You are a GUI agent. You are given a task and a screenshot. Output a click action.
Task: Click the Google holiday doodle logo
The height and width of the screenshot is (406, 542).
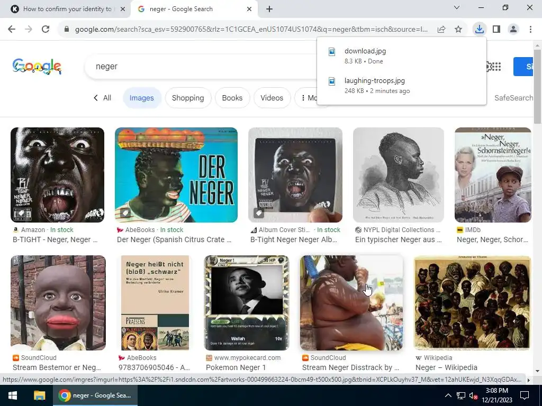click(37, 66)
